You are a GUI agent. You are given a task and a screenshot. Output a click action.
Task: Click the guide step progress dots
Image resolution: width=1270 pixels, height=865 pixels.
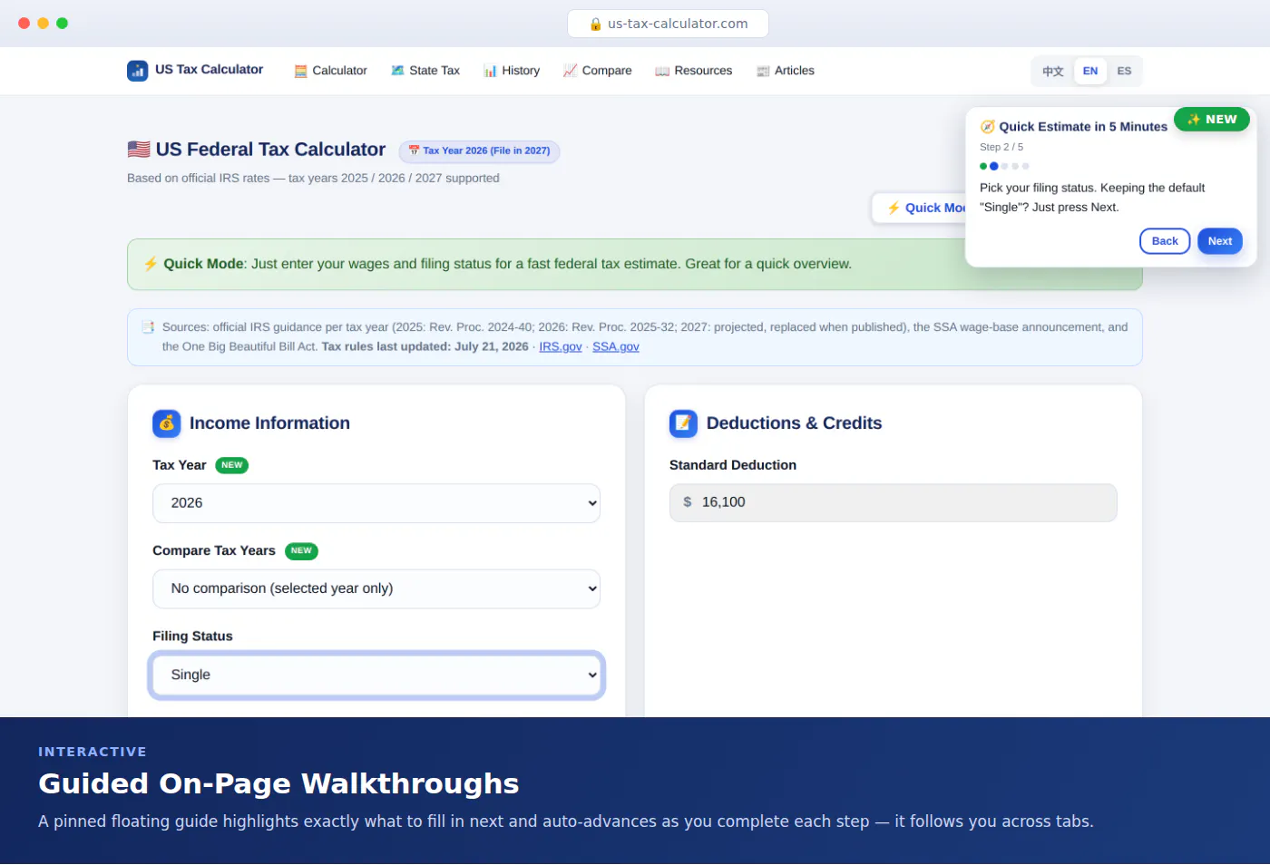click(1004, 167)
